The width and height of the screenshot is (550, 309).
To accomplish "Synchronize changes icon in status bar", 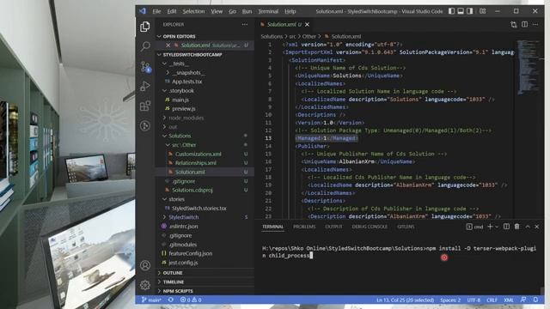I will point(171,300).
